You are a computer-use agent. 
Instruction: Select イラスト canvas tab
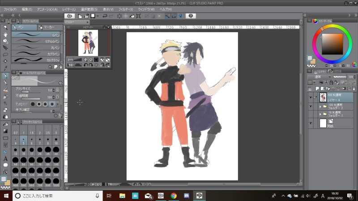(x=77, y=22)
